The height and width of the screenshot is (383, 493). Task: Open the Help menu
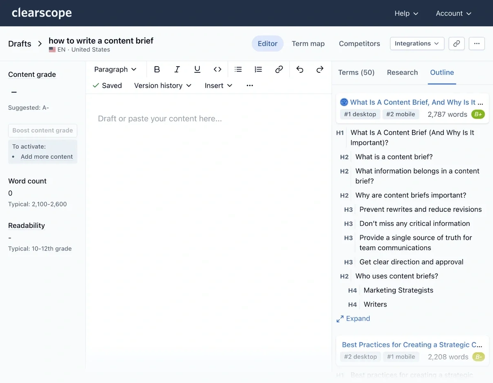click(x=406, y=14)
